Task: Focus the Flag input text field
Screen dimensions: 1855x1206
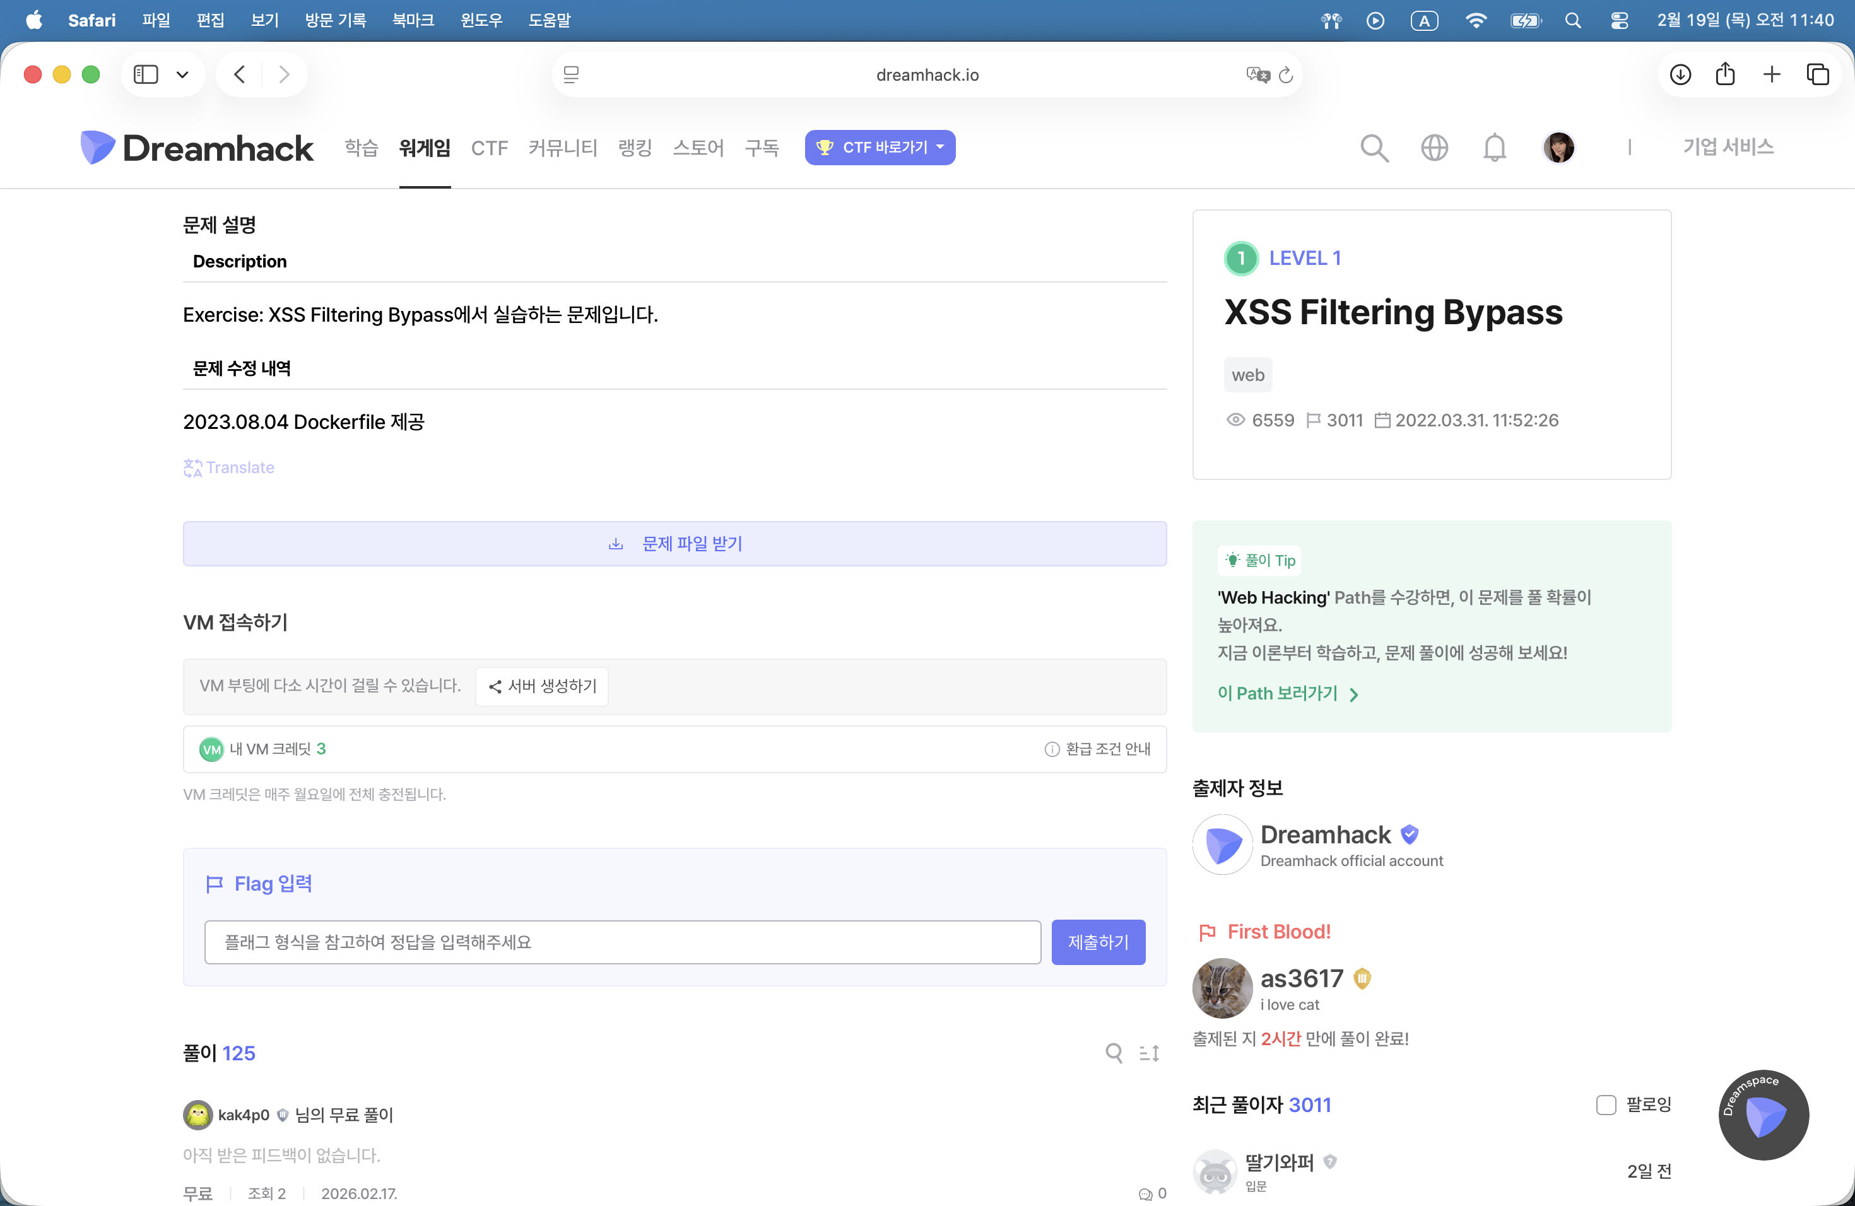Action: click(x=622, y=943)
